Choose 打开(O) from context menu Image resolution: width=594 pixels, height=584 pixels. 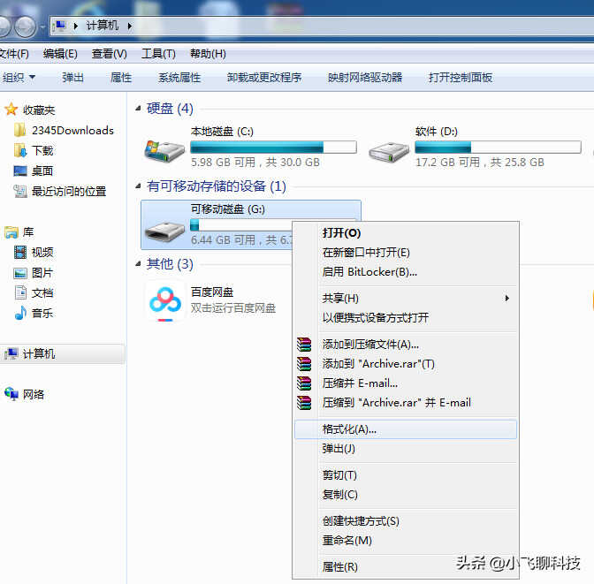tap(406, 233)
